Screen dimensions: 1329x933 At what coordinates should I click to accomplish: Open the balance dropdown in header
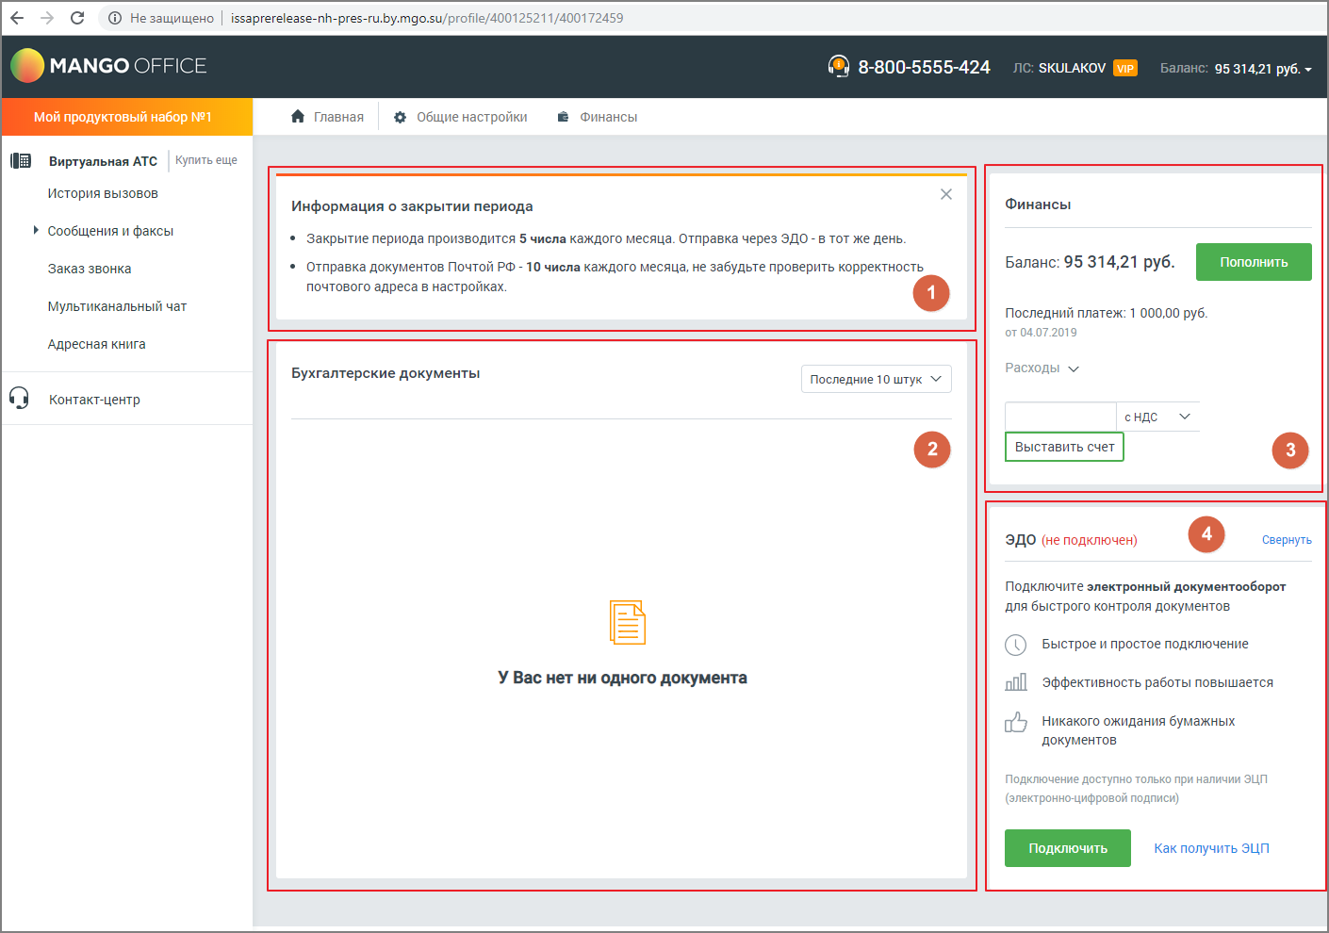tap(1263, 69)
